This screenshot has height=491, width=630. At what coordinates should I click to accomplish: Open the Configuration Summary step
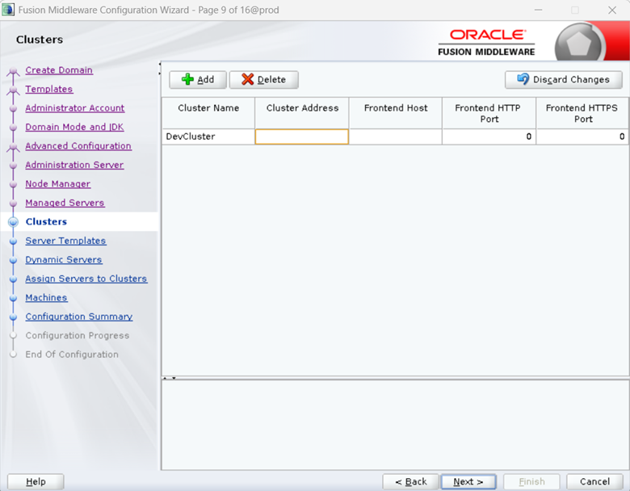(79, 317)
